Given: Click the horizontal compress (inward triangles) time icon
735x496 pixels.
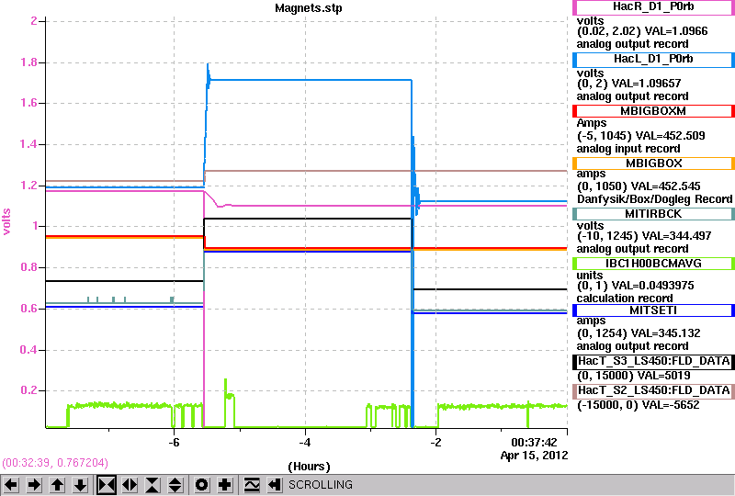Looking at the screenshot, I should click(107, 485).
